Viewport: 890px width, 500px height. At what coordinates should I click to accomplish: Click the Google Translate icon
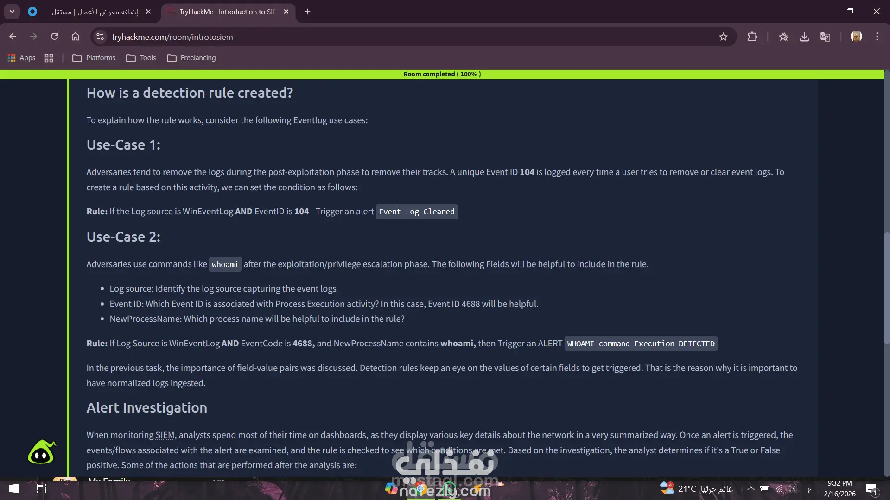click(x=825, y=37)
